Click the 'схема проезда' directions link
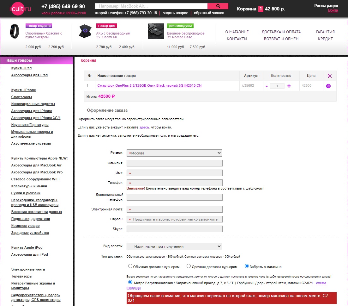The image size is (348, 306). point(321,283)
